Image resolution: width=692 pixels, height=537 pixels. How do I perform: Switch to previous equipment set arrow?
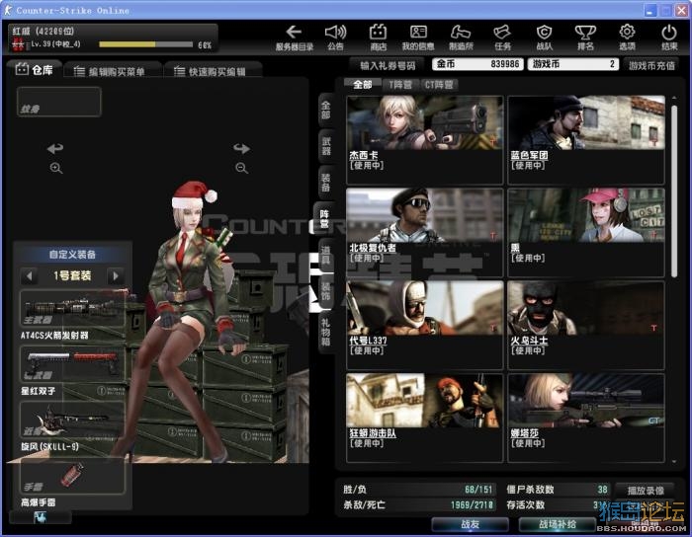[29, 276]
